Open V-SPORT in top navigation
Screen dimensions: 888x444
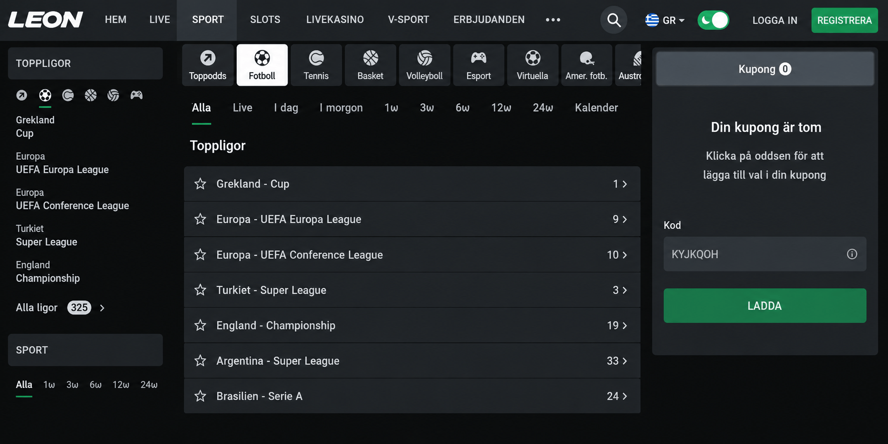point(408,20)
